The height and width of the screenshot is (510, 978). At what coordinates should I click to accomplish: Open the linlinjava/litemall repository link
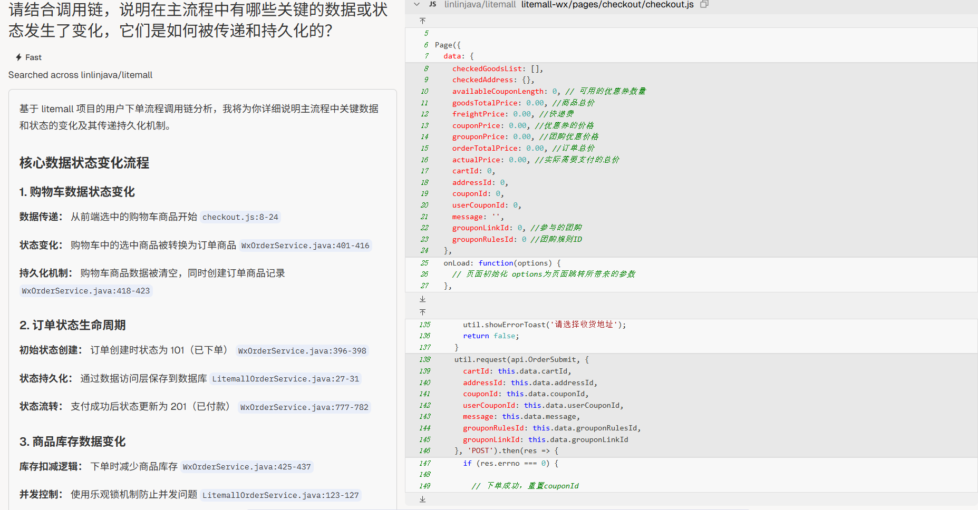tap(480, 5)
